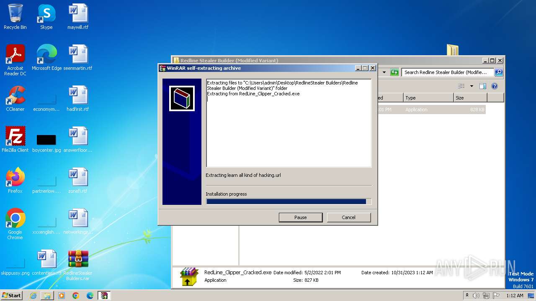
Task: Open the address bar history dropdown
Action: point(384,72)
